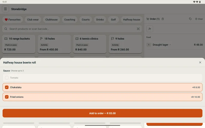
Task: Click the flag icon on 9 holes
Action: click(x=112, y=39)
